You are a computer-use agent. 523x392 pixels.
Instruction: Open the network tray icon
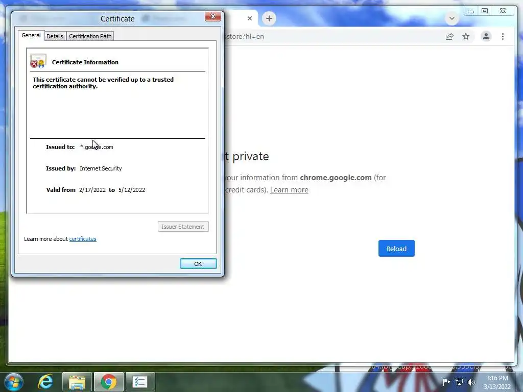coord(459,382)
